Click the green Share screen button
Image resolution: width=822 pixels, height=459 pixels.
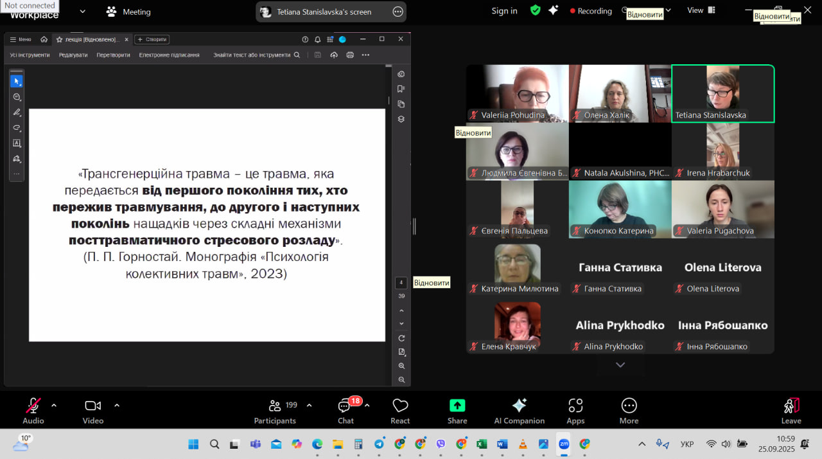[457, 411]
